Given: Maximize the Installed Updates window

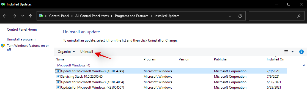Looking at the screenshot, I should (289, 4).
